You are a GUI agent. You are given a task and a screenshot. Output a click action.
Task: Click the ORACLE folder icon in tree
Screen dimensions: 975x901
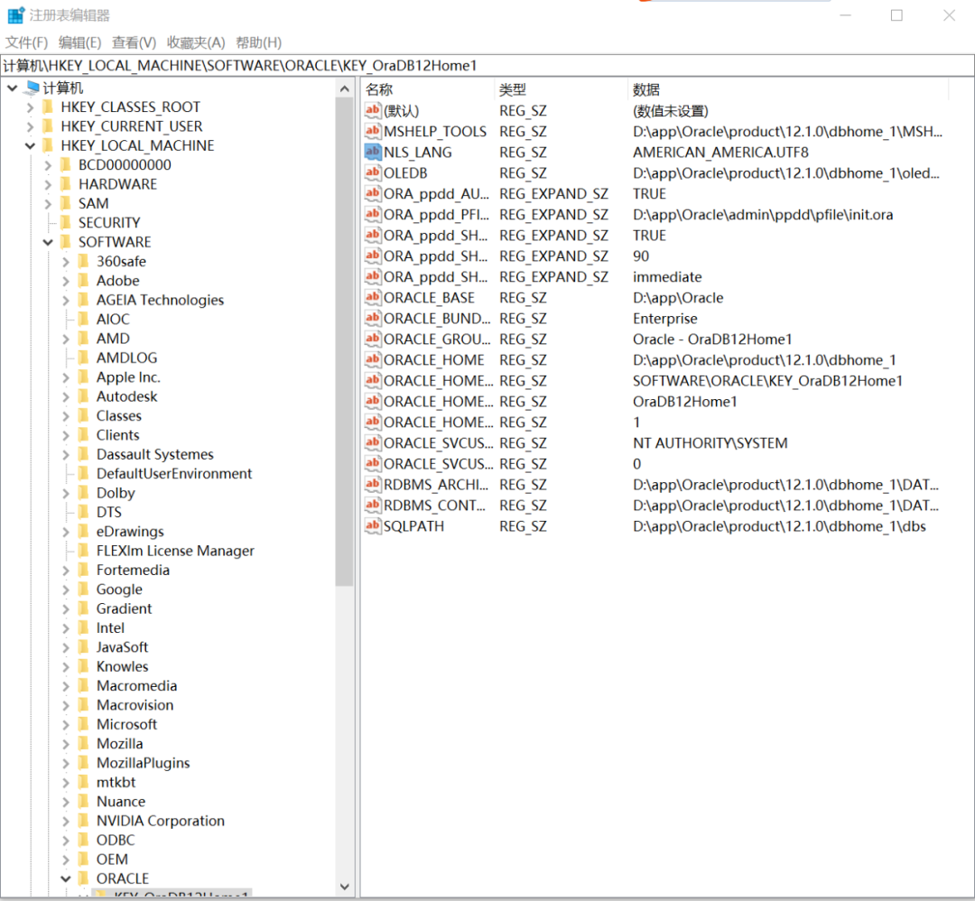(x=84, y=878)
